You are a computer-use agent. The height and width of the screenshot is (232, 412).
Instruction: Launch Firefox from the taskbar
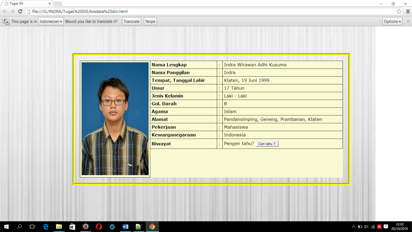click(x=86, y=227)
